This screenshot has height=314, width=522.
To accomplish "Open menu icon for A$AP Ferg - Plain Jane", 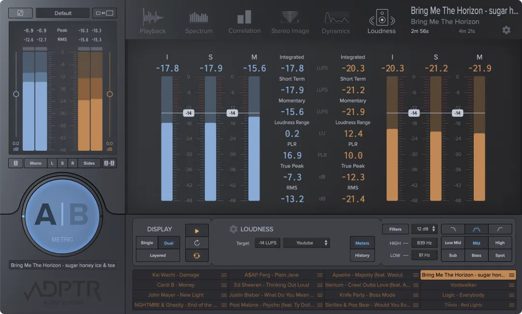I will pos(319,275).
